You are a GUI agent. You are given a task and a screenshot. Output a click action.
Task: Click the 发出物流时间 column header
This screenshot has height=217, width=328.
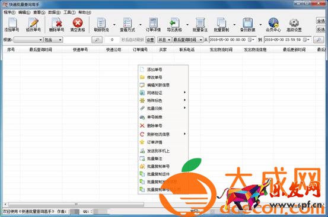(221, 50)
